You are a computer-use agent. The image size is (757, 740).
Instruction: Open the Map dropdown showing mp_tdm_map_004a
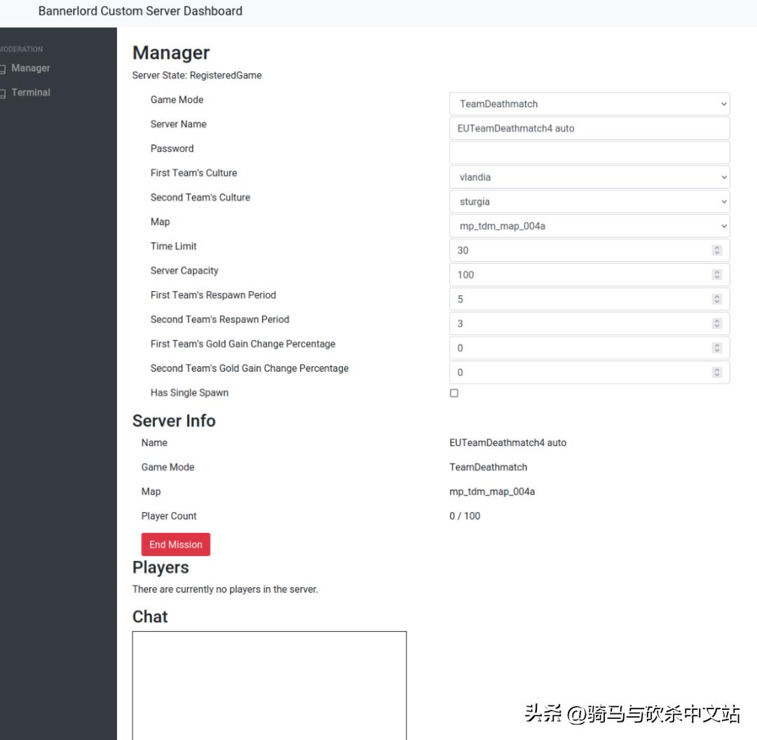(x=589, y=226)
